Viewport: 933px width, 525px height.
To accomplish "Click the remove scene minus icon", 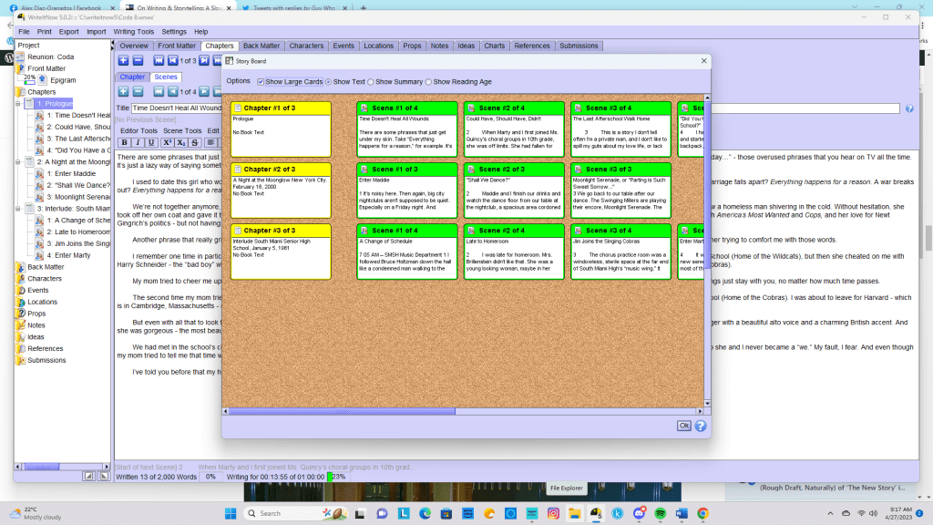I will [x=138, y=92].
